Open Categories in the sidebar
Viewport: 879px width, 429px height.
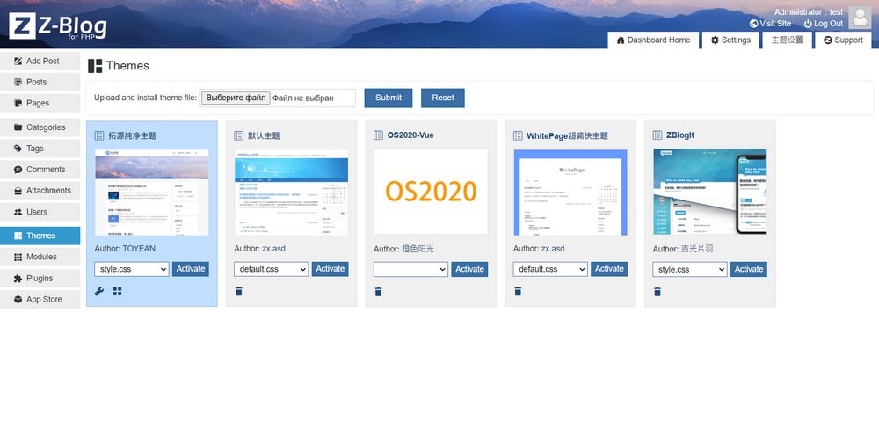pos(40,127)
